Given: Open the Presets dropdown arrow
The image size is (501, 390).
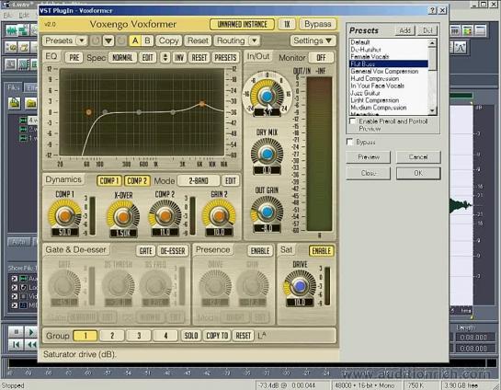Looking at the screenshot, I should [x=82, y=40].
